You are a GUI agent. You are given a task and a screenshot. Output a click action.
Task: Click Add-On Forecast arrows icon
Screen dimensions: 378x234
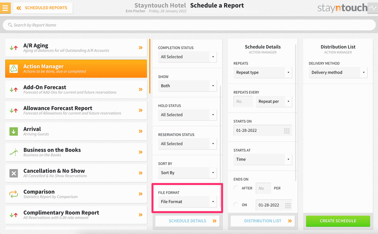tap(14, 89)
